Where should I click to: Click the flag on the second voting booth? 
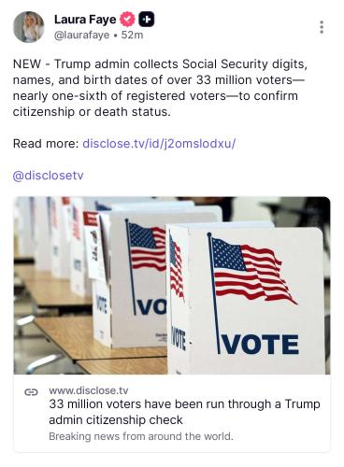coord(146,246)
